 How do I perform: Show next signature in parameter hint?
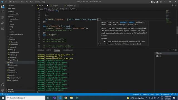(x=99, y=45)
